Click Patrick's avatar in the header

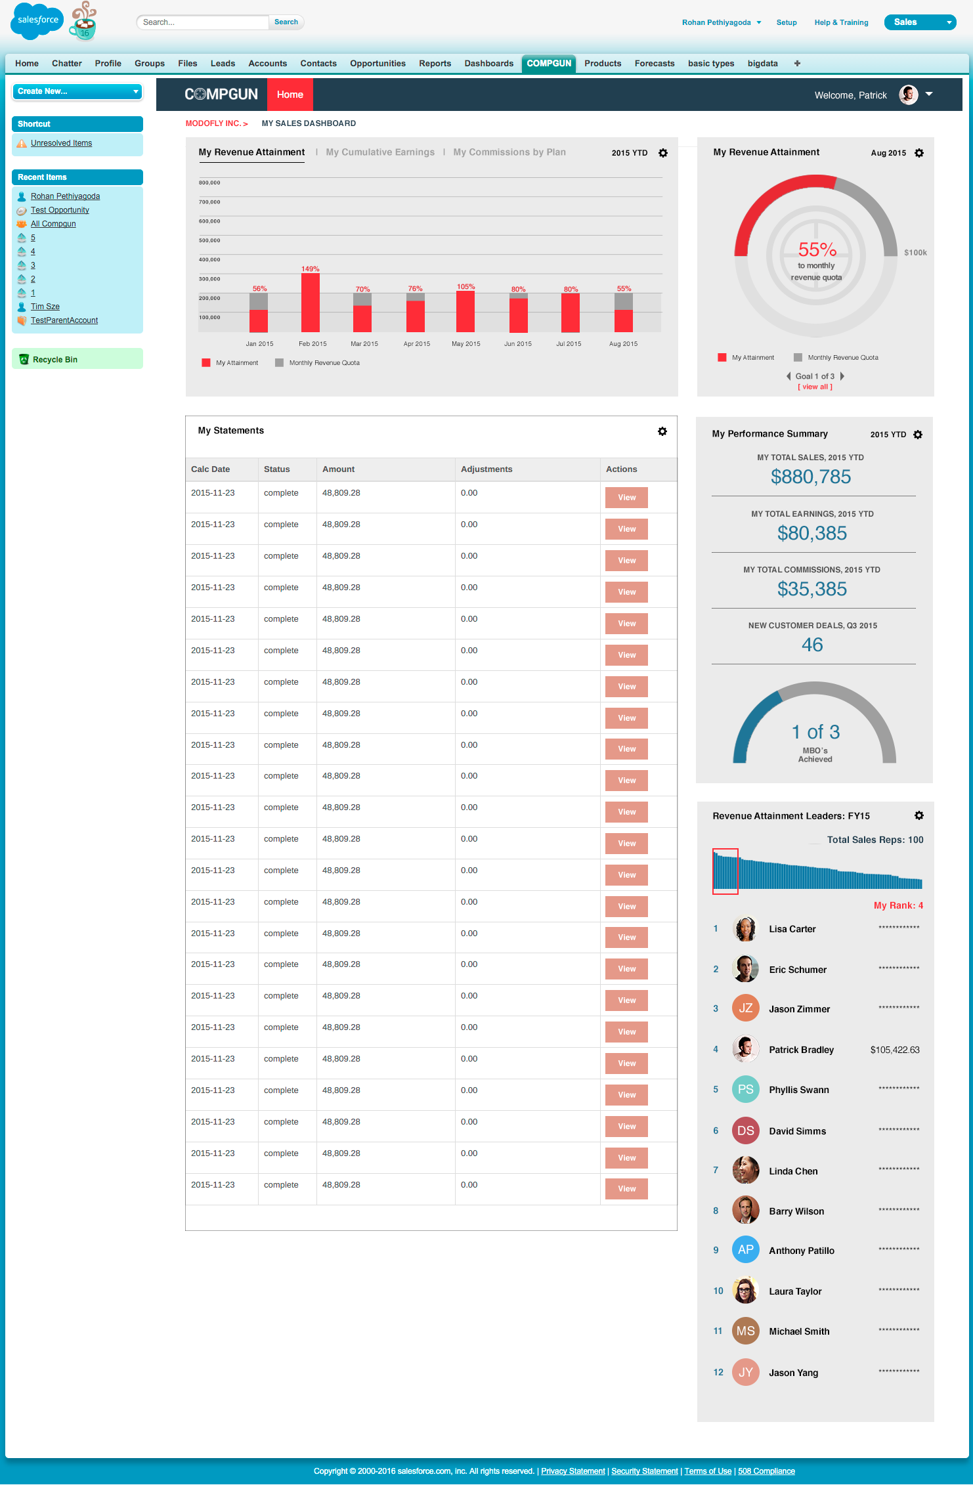pos(909,95)
